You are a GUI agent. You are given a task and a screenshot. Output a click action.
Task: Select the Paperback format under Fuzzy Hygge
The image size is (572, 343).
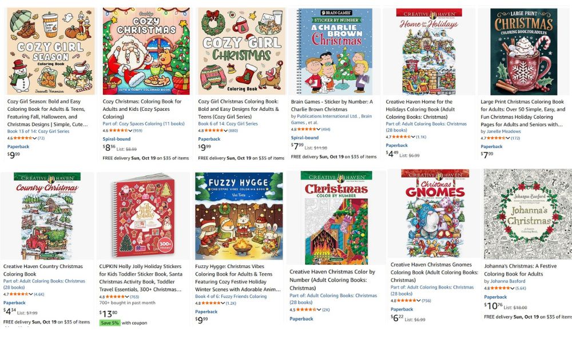(x=206, y=312)
